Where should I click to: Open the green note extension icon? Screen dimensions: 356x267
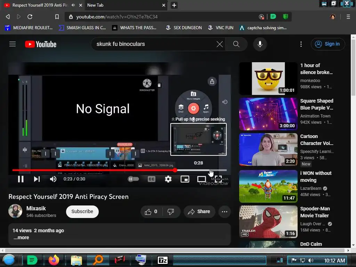pyautogui.click(x=273, y=16)
